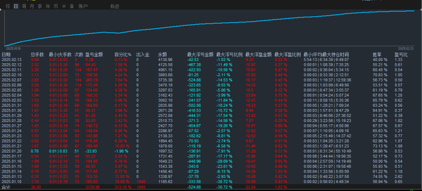422x191 pixels.
Task: Click the win rate 40.00 %
Action: click(380, 59)
